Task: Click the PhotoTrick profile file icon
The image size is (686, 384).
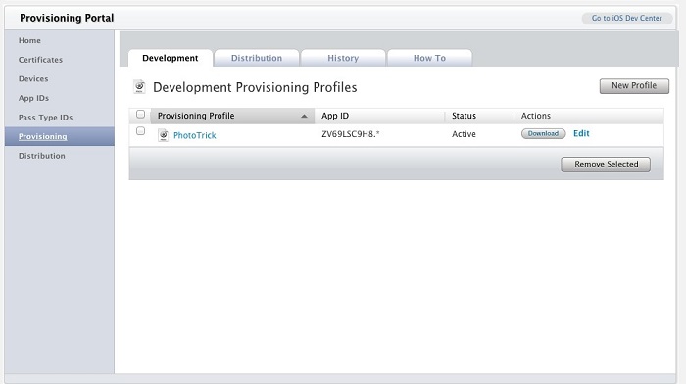Action: (x=164, y=135)
